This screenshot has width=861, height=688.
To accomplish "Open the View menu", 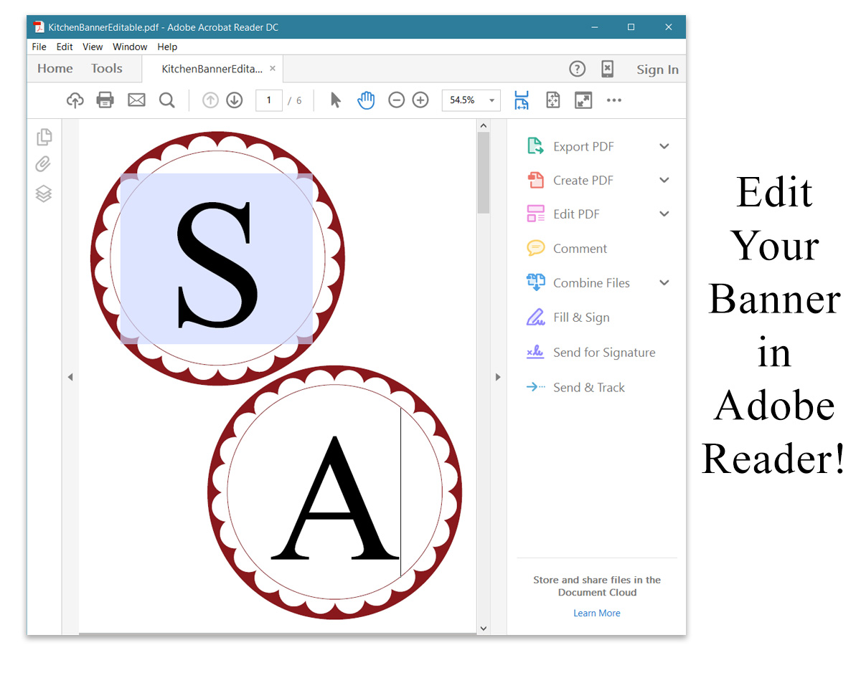I will coord(93,47).
